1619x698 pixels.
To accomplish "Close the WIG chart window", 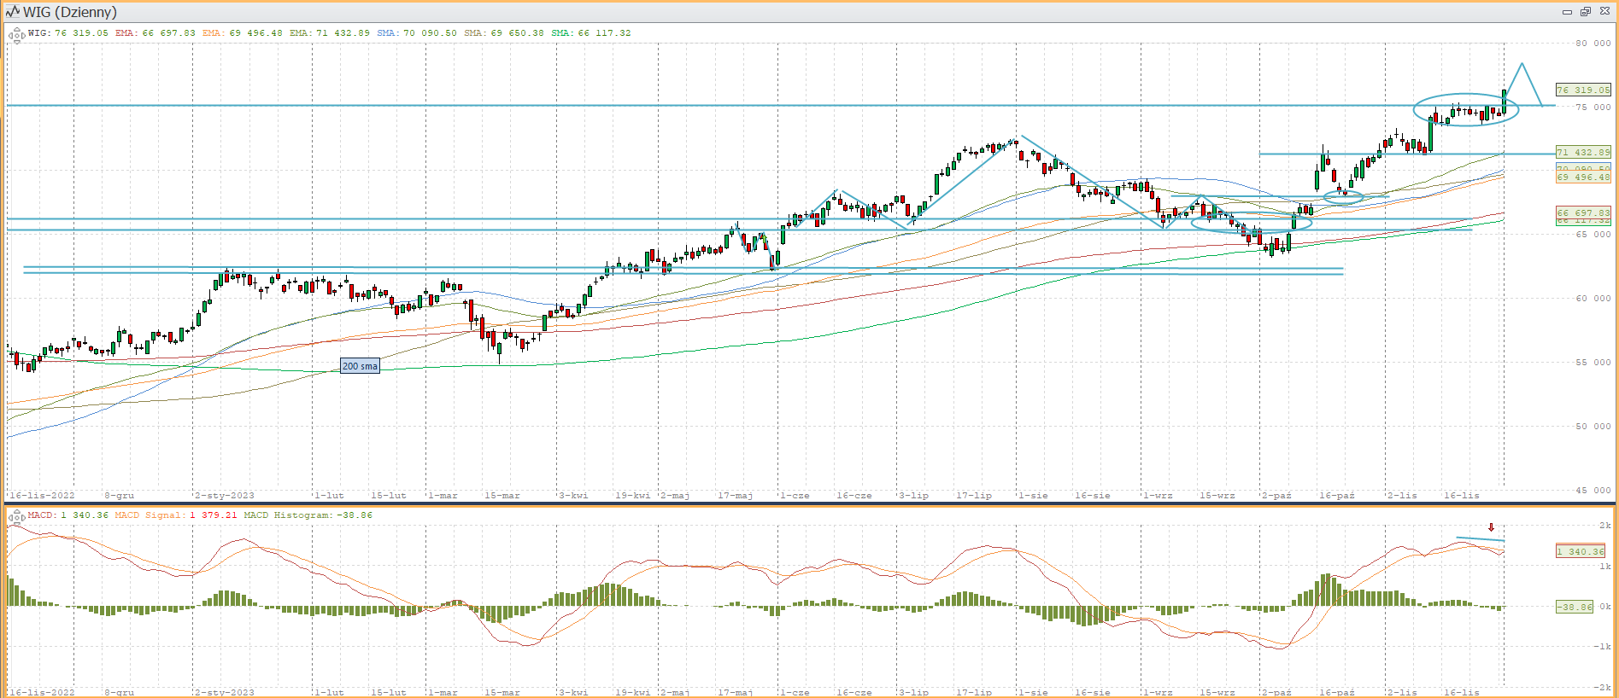I will coord(1604,12).
